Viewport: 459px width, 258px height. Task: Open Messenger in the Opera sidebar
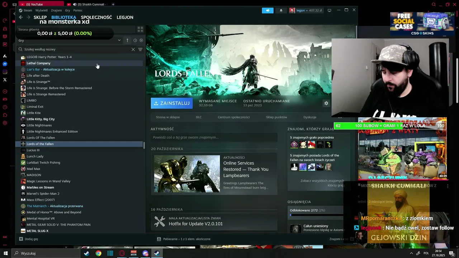click(x=5, y=64)
